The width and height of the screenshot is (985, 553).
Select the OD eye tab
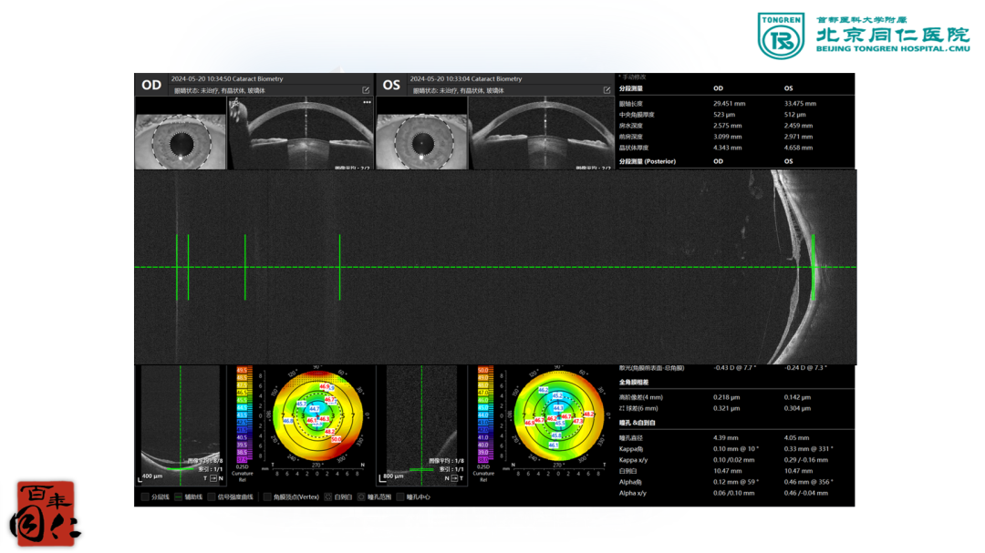[x=151, y=85]
